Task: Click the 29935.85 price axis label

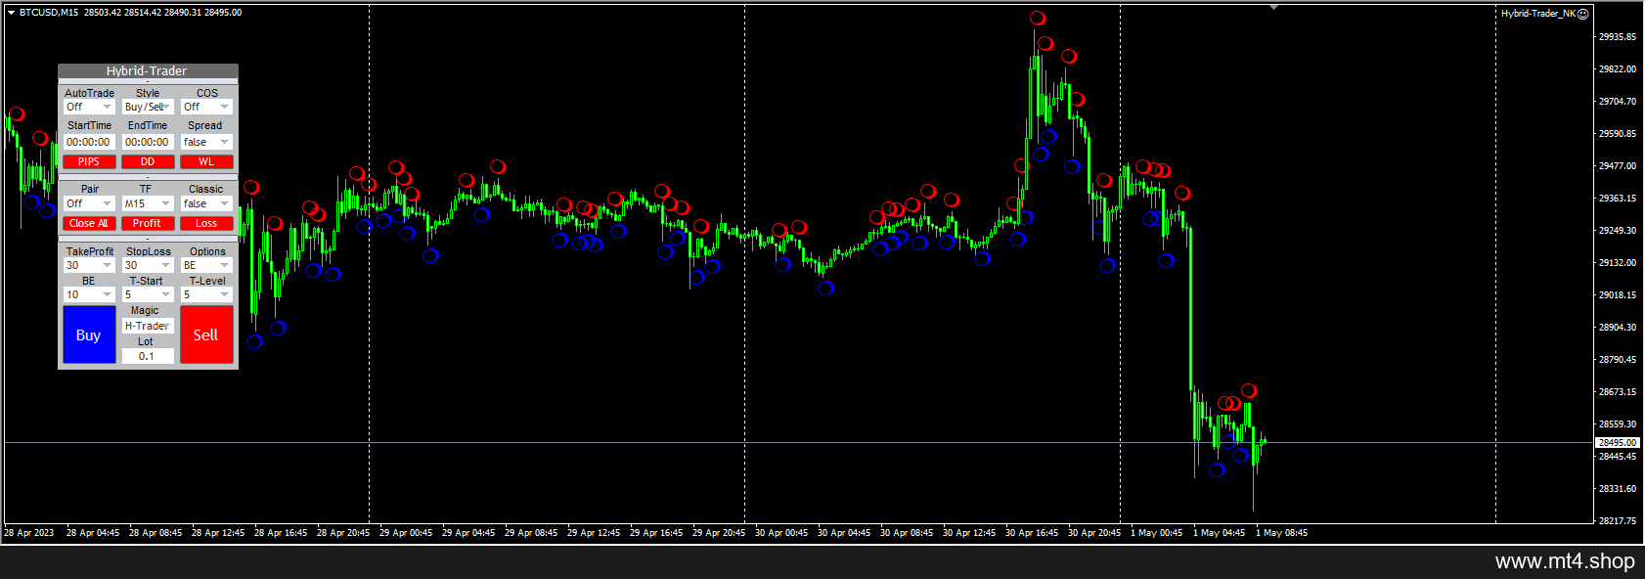Action: point(1618,37)
